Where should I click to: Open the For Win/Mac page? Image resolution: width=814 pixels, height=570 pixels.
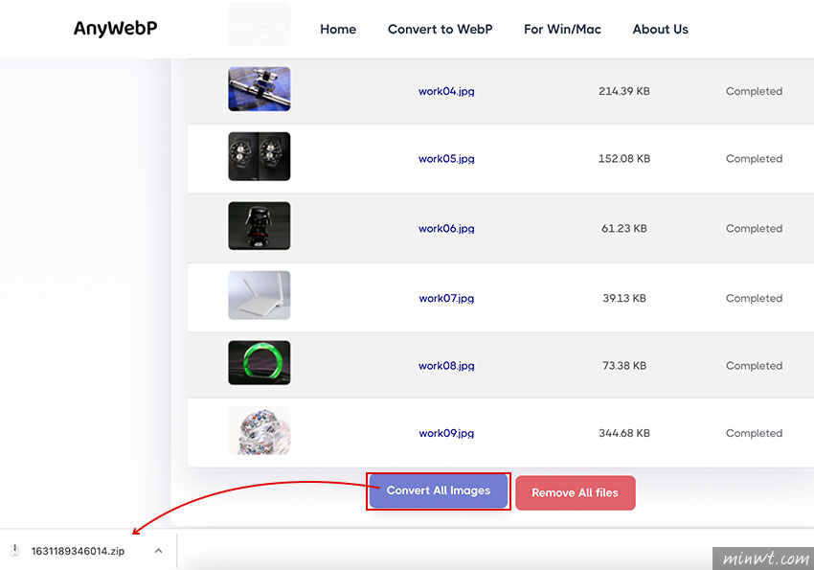point(562,29)
